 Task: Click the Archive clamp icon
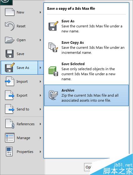53,95
